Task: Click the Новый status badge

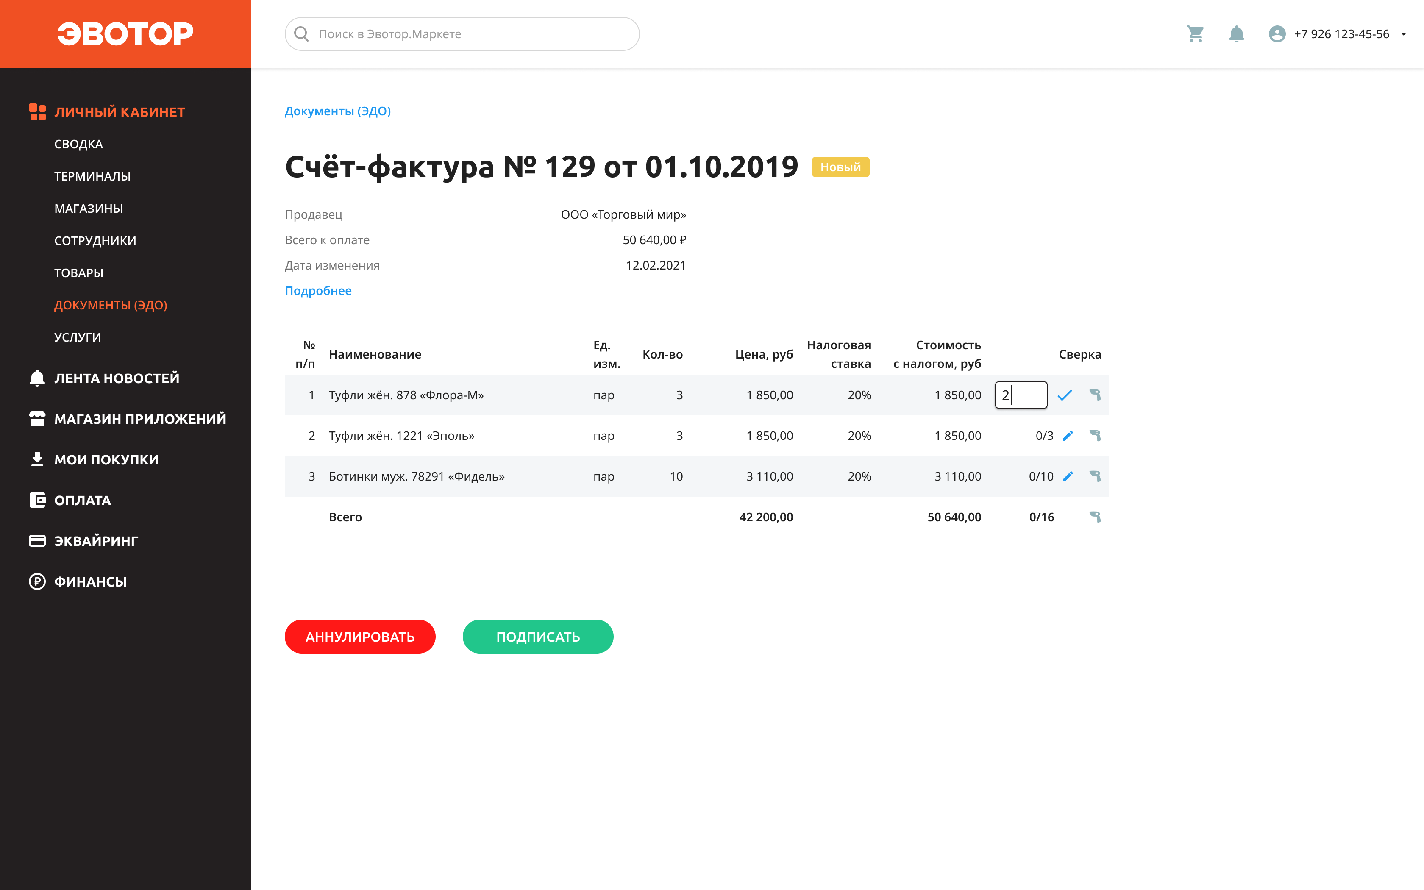Action: [x=840, y=167]
